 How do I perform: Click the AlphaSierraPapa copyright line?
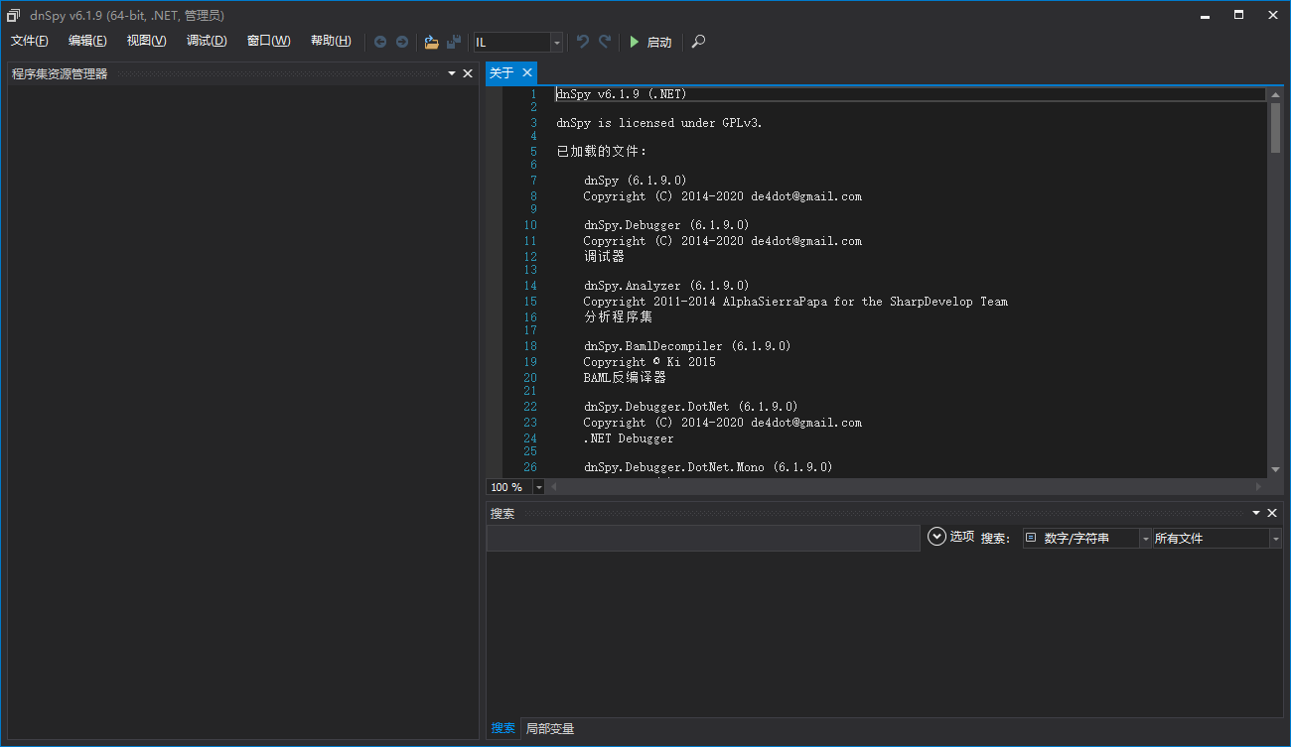tap(795, 302)
